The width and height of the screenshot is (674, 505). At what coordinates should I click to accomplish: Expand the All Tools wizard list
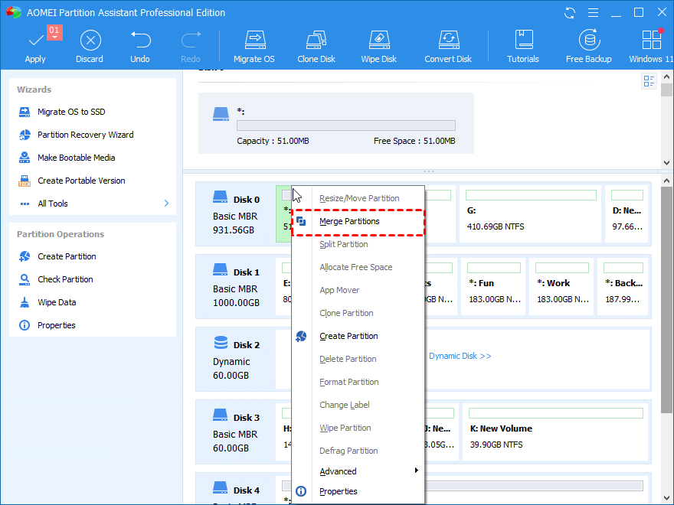[166, 204]
